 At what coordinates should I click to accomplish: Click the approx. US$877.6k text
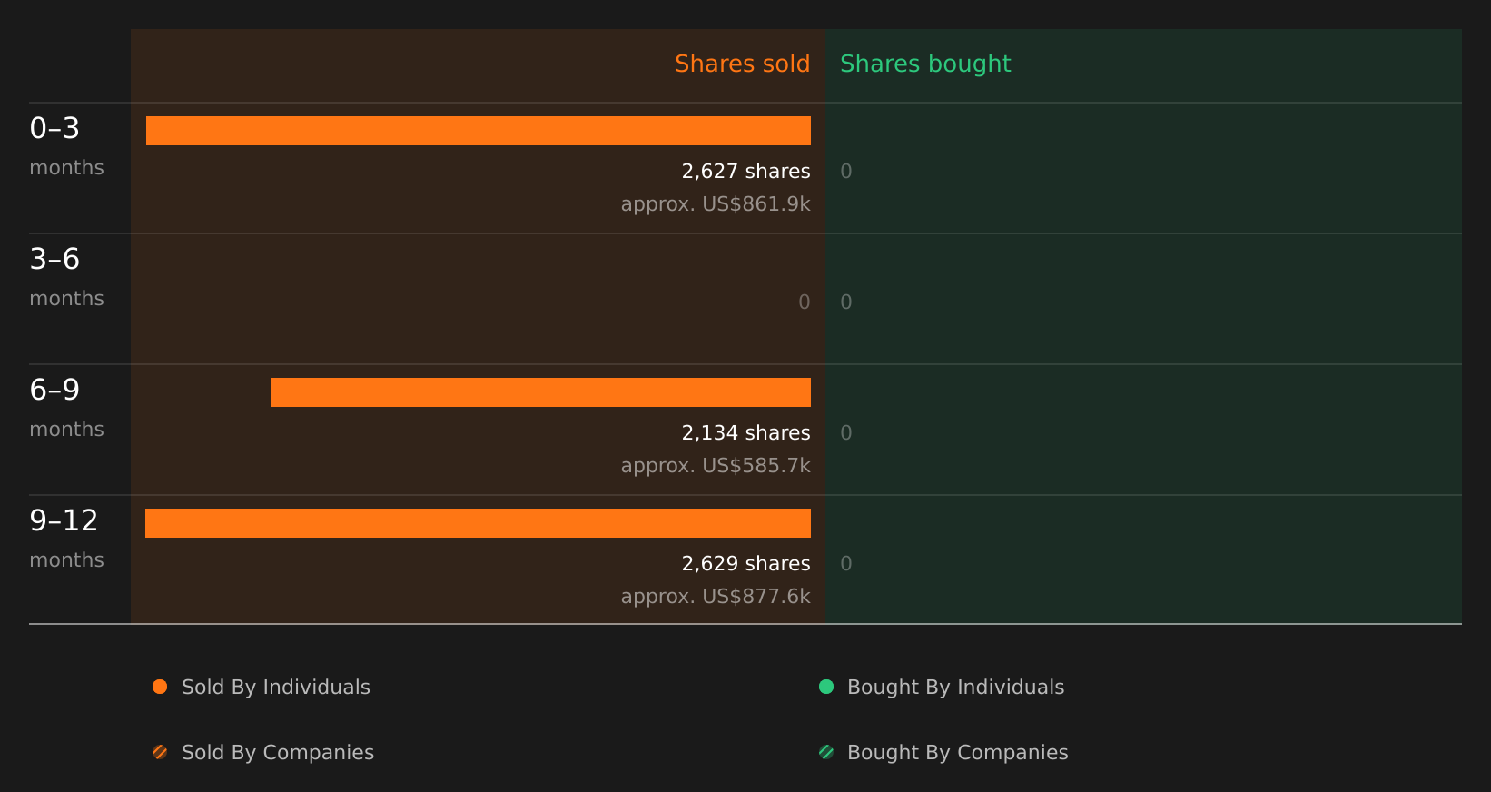click(716, 596)
